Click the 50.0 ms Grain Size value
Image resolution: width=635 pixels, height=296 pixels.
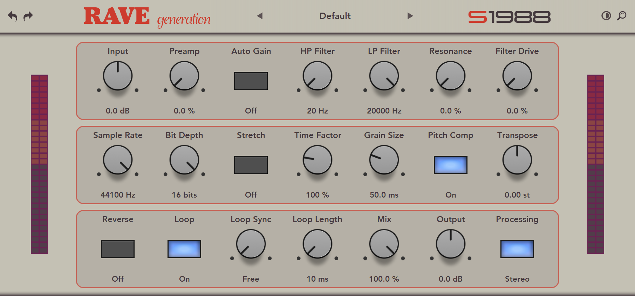click(x=384, y=195)
